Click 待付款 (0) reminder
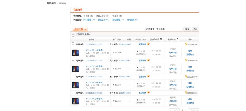The width and height of the screenshot is (246, 111). coord(88,16)
